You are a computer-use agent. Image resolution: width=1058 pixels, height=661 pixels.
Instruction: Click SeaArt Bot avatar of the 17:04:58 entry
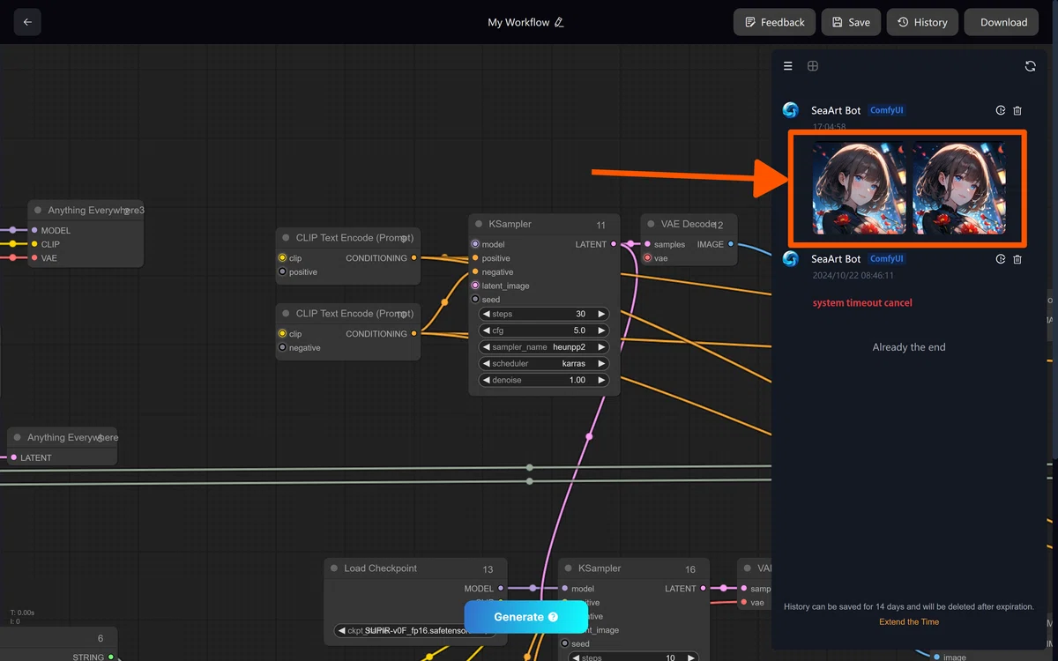(x=791, y=110)
